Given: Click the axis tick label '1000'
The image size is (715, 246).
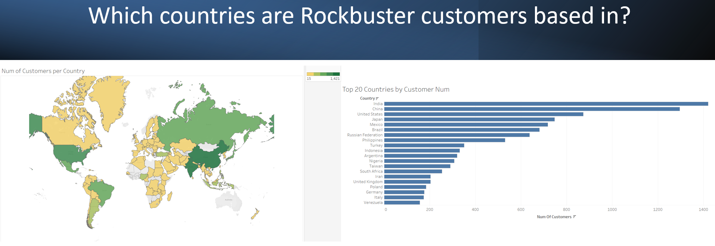Looking at the screenshot, I should [x=612, y=209].
